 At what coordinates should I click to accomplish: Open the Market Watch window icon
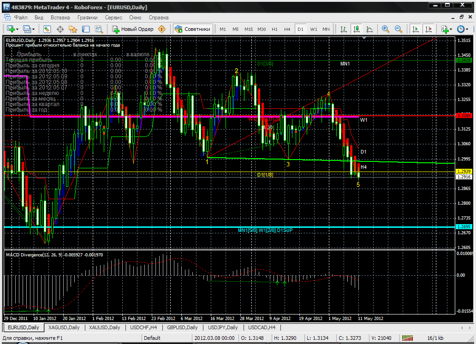pos(47,29)
